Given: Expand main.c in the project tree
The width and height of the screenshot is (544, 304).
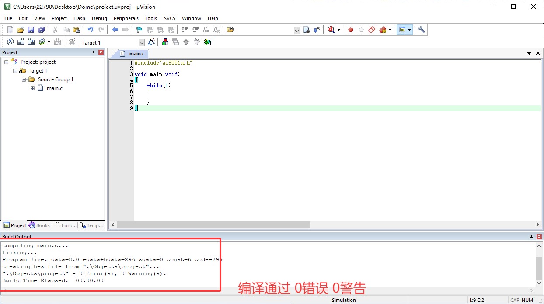Looking at the screenshot, I should pos(32,88).
